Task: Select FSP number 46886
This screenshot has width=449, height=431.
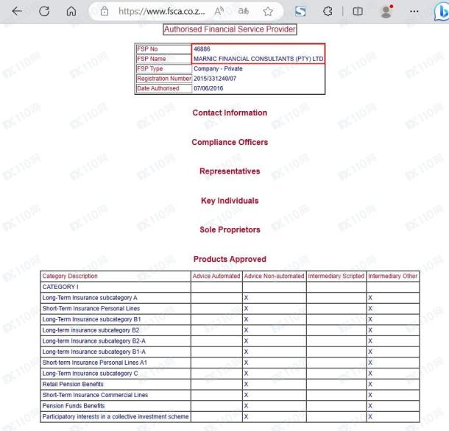Action: pyautogui.click(x=202, y=49)
